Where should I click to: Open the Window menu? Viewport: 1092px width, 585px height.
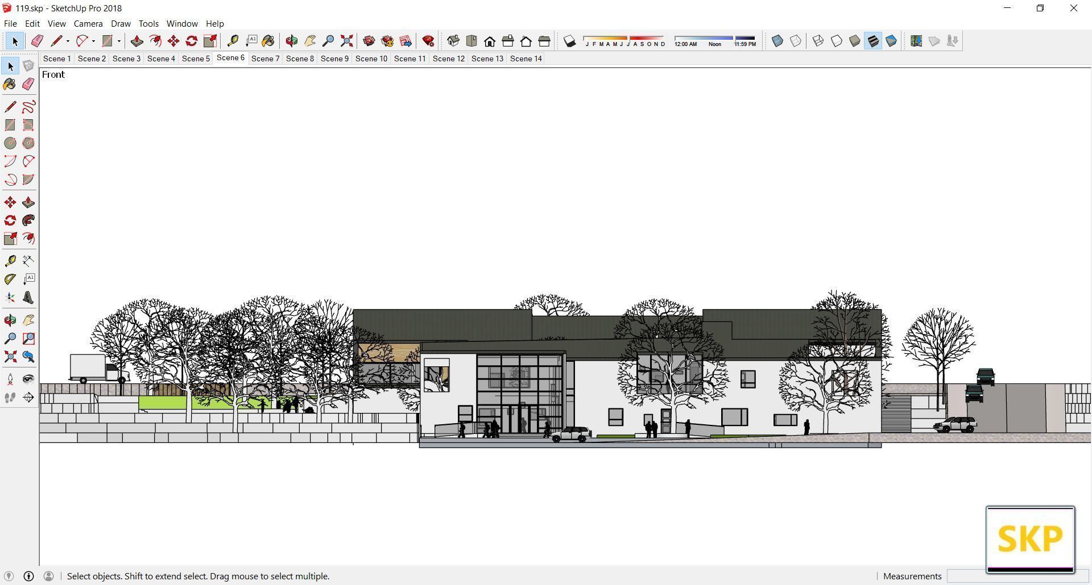182,23
